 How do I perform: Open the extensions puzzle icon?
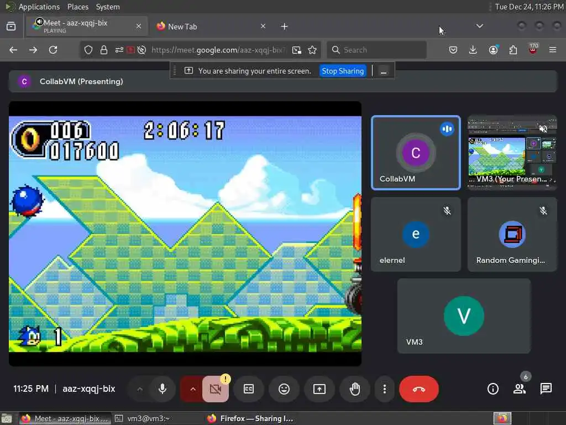[513, 50]
